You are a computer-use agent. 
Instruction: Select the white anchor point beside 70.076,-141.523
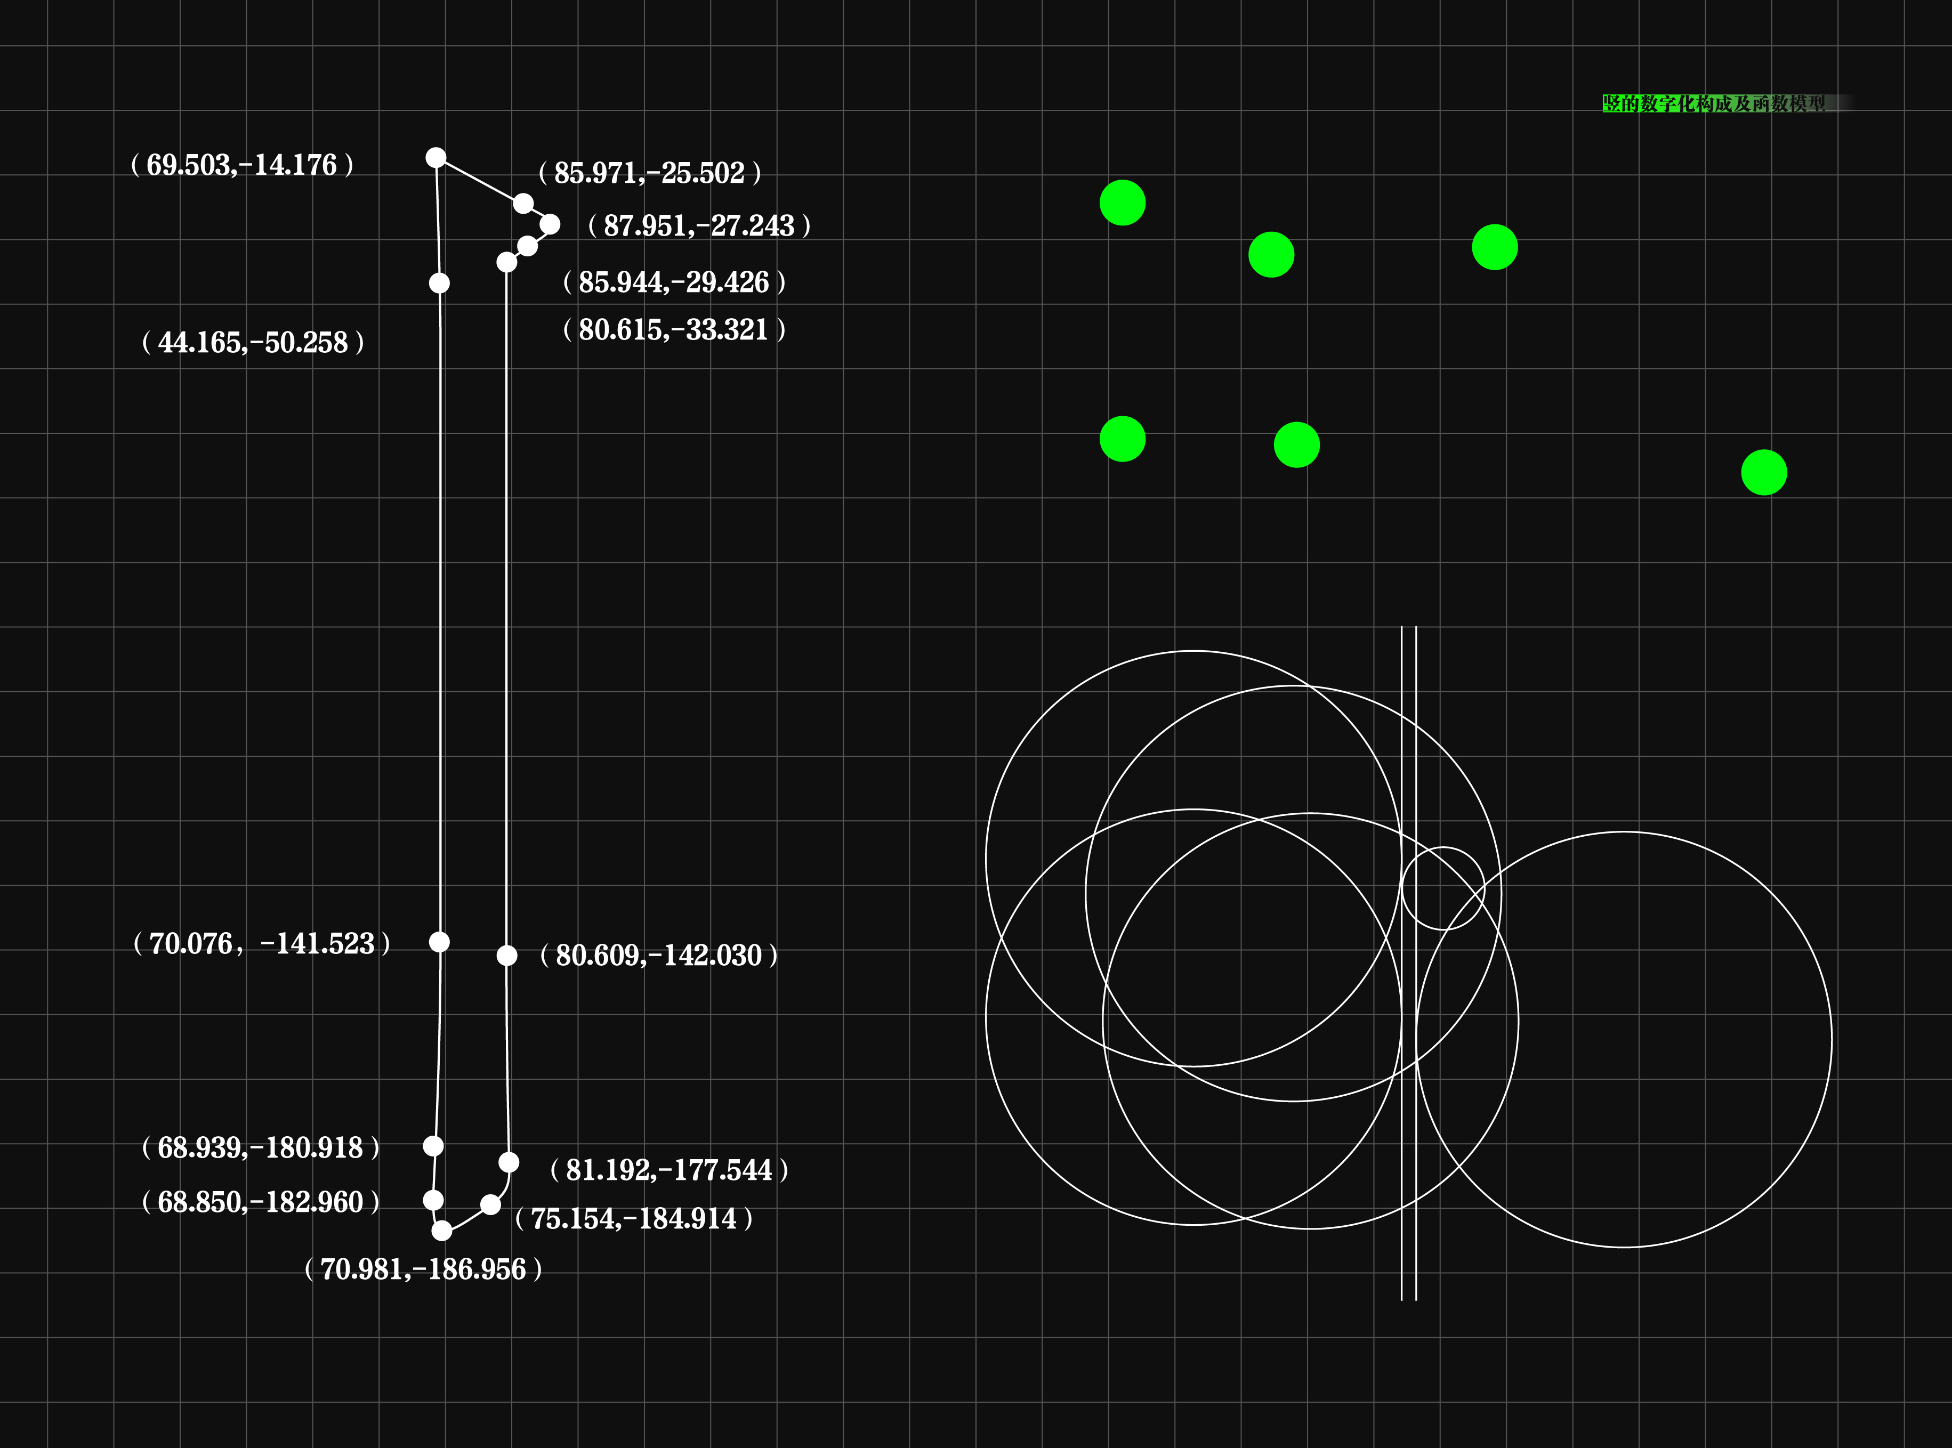[439, 942]
